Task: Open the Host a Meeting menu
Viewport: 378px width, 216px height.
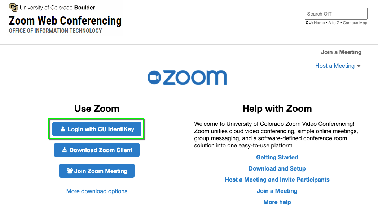Action: point(335,66)
